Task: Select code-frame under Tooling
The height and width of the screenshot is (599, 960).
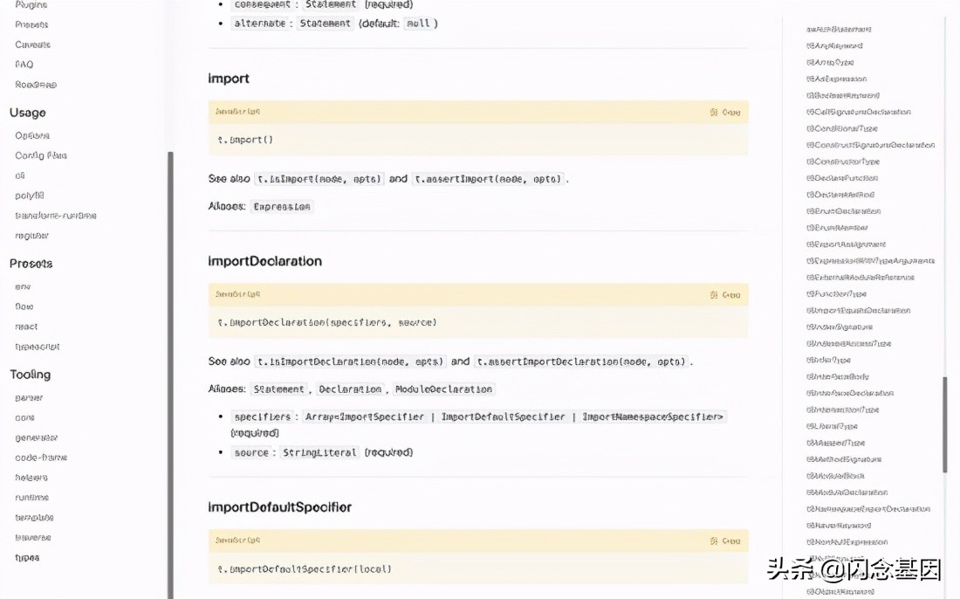Action: [x=41, y=458]
